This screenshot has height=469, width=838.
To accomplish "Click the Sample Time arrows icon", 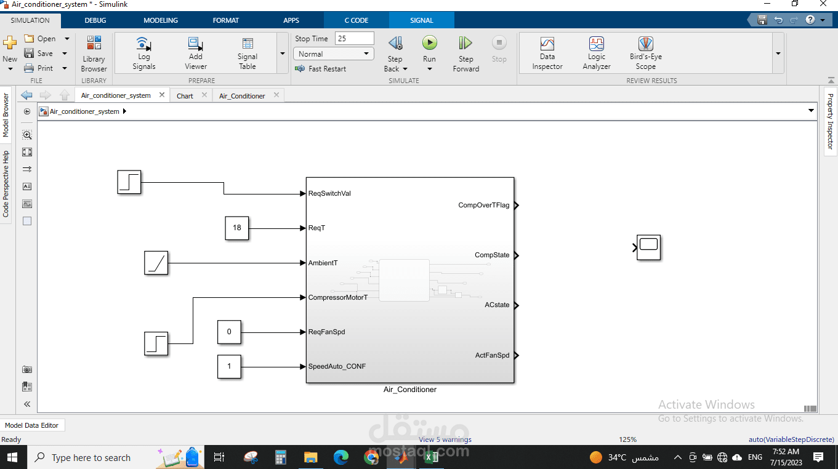I will pyautogui.click(x=27, y=169).
